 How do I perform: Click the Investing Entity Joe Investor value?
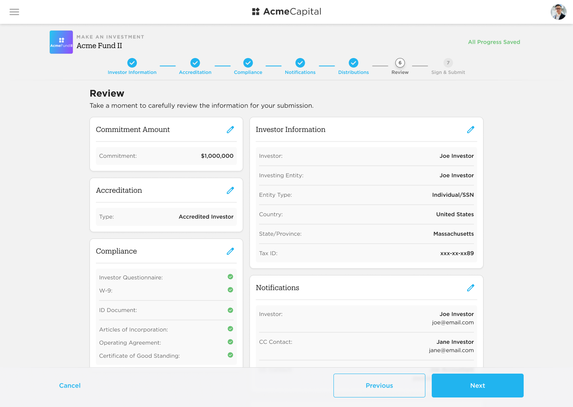[x=457, y=175]
